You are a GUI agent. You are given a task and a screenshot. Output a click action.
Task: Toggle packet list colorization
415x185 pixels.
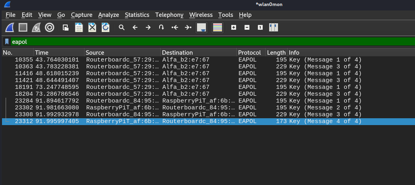point(218,27)
